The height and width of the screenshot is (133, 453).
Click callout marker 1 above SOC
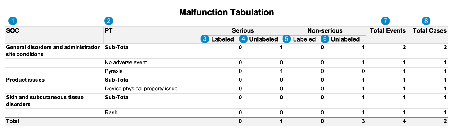[x=13, y=21]
